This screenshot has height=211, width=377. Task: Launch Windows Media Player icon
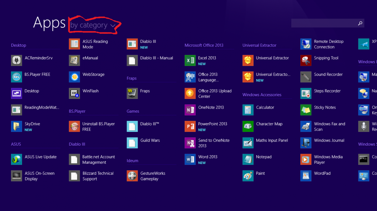coord(306,159)
